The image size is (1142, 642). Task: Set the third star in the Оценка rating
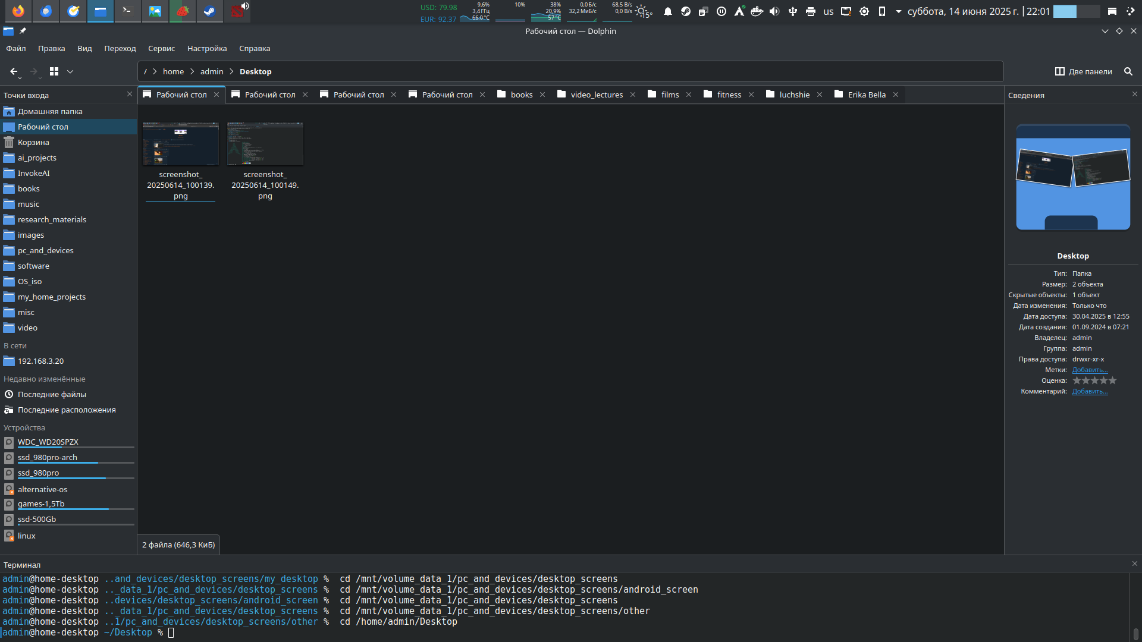tap(1094, 380)
